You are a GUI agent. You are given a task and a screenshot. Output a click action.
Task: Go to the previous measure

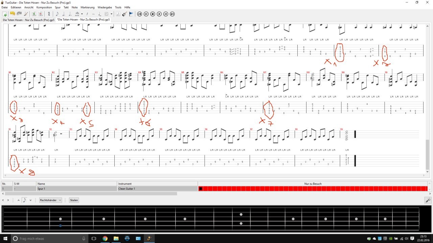(x=146, y=14)
